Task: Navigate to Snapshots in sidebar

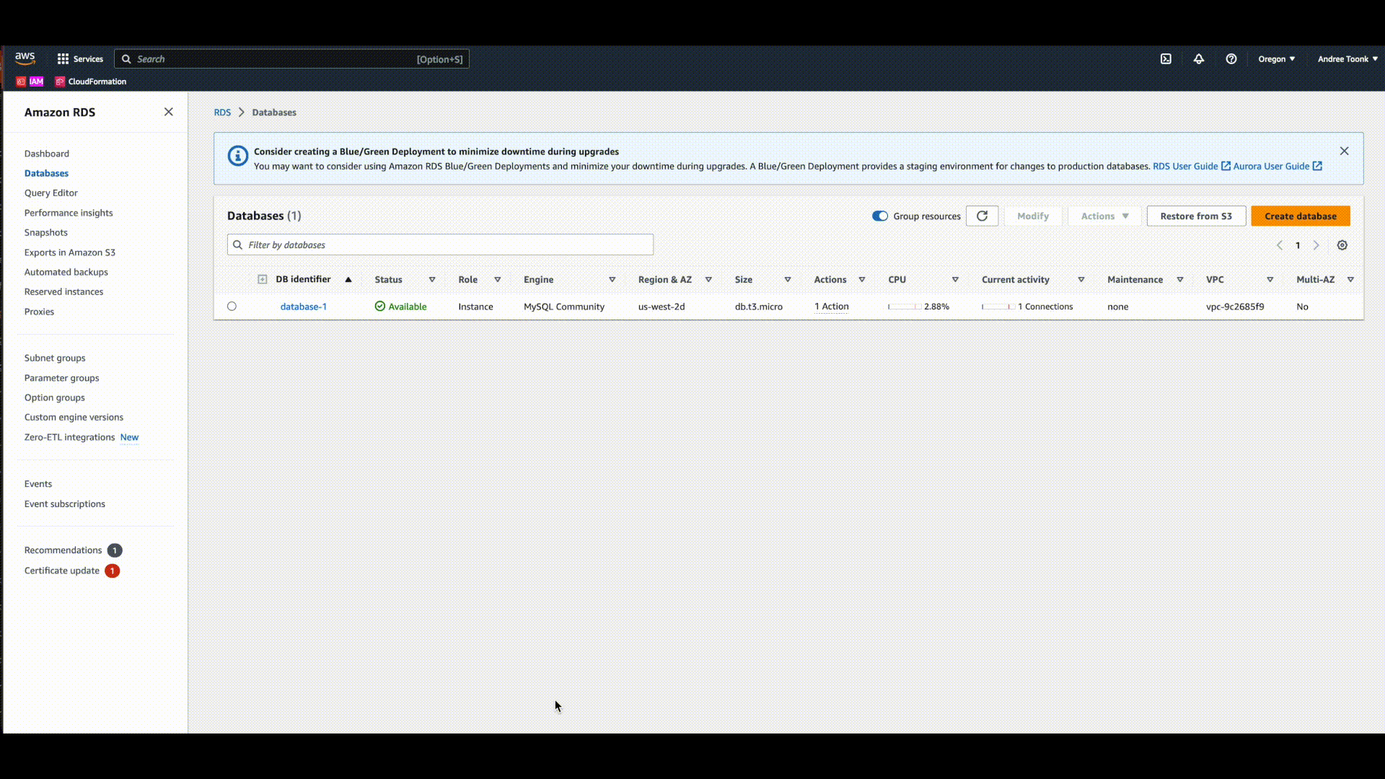Action: tap(45, 231)
